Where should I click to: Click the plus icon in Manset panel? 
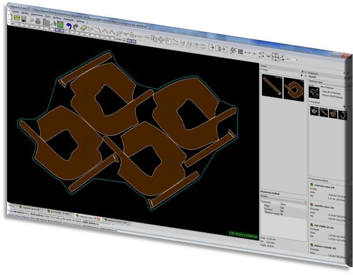[x=302, y=75]
